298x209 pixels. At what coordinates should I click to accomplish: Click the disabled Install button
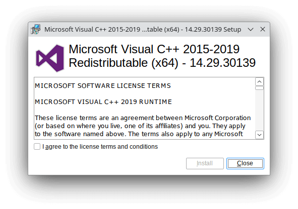click(x=205, y=163)
